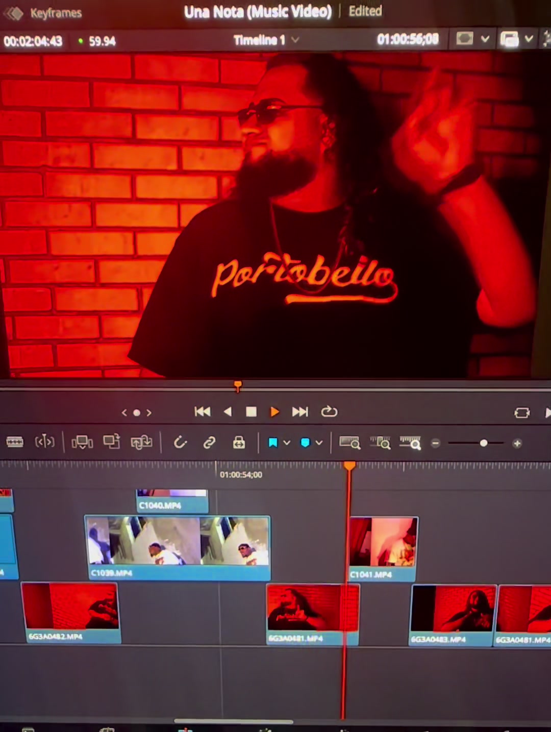Toggle timeline Snapping magnet

(x=180, y=442)
